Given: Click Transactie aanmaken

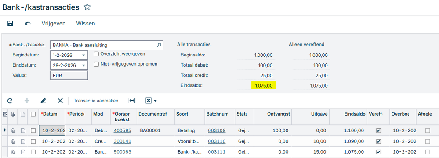Looking at the screenshot, I should pyautogui.click(x=96, y=101).
